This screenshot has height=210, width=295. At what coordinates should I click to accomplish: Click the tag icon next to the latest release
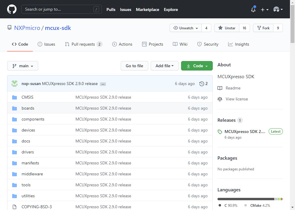(x=220, y=131)
